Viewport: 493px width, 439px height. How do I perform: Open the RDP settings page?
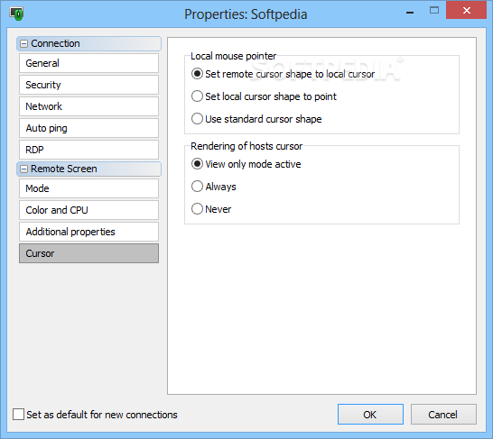(x=88, y=150)
